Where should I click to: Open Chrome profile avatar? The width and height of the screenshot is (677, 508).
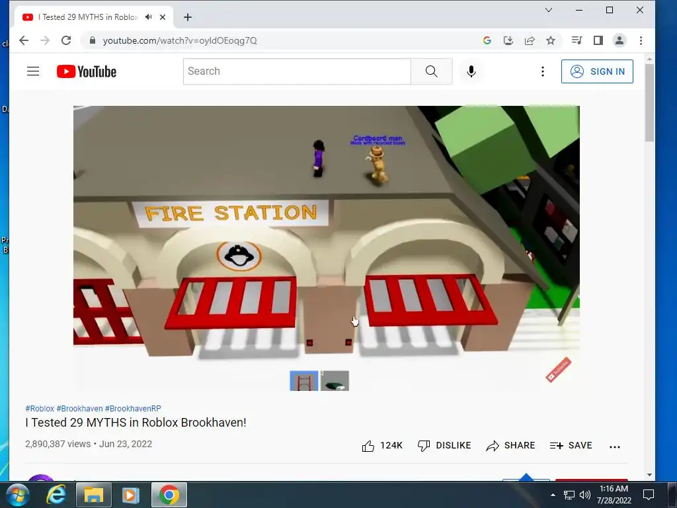pyautogui.click(x=619, y=40)
